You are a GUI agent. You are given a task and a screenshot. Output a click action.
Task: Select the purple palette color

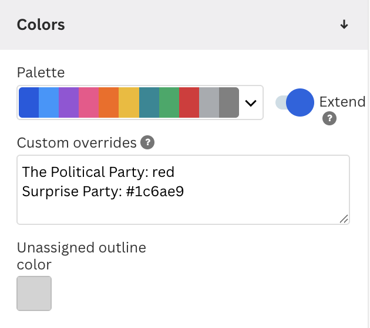[x=69, y=102]
